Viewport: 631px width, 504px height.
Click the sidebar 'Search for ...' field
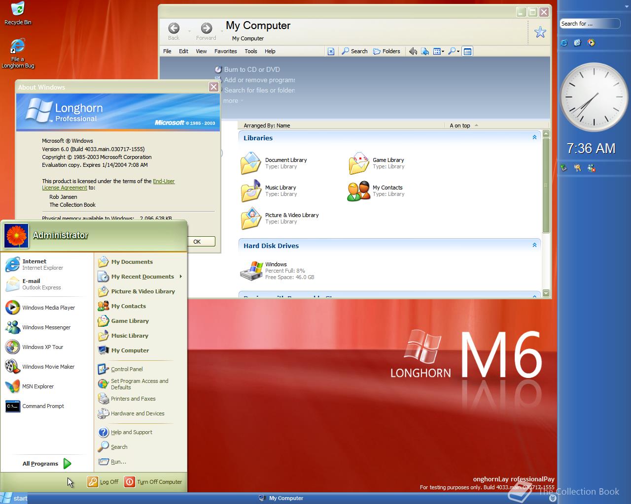point(590,23)
